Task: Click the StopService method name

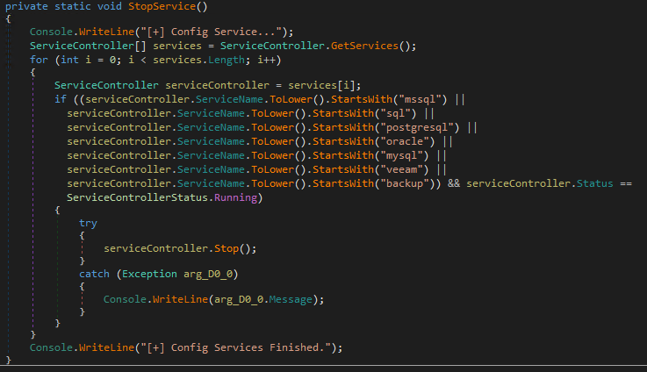Action: [x=162, y=7]
